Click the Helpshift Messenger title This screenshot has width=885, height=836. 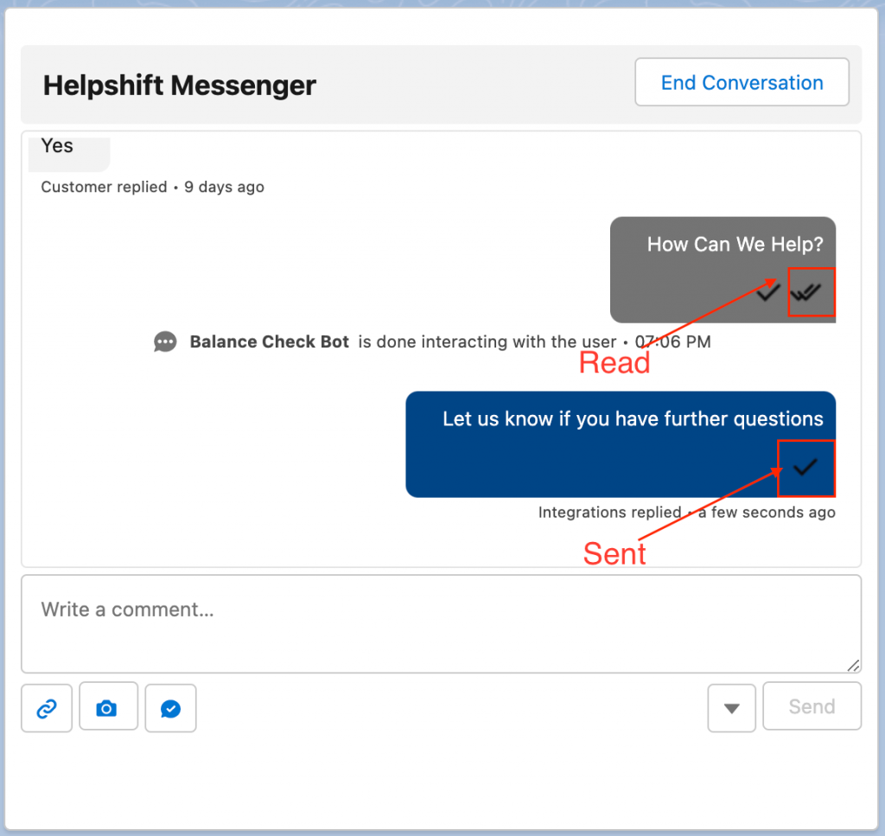180,86
